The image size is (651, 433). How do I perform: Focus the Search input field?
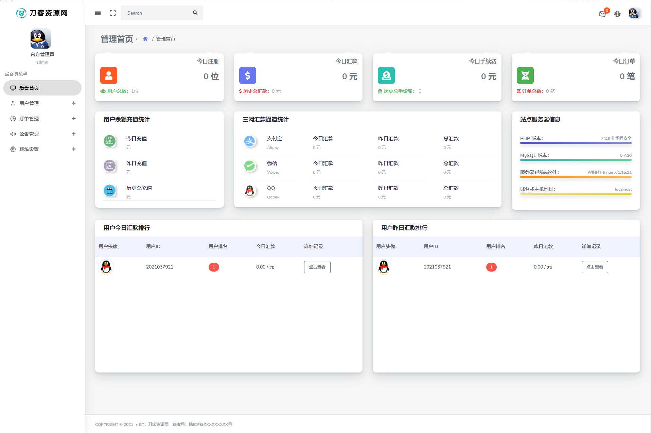(156, 13)
